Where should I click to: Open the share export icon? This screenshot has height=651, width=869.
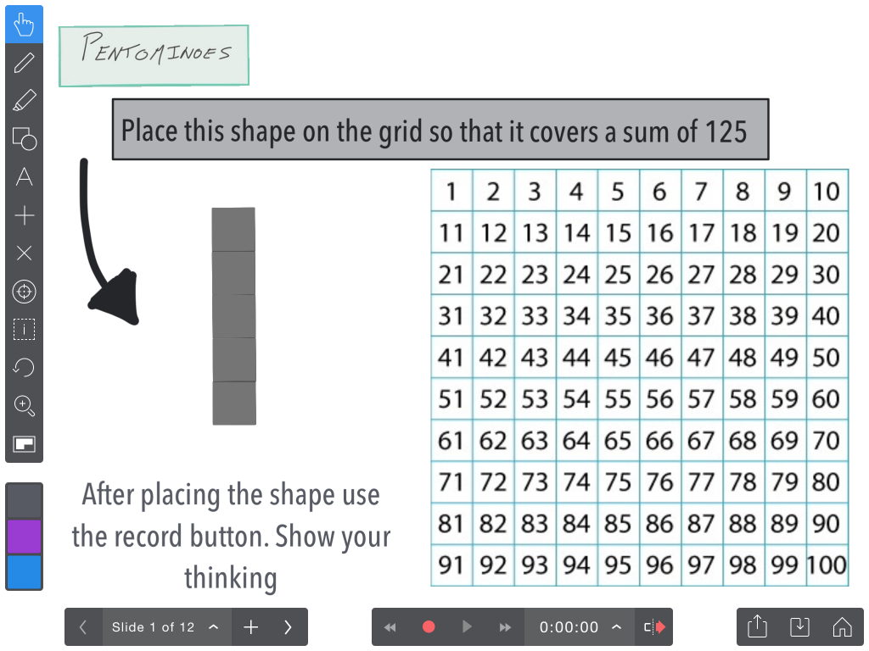click(x=757, y=626)
